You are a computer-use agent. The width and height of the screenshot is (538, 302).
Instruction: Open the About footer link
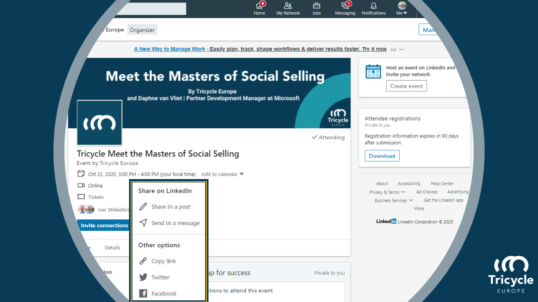point(382,184)
